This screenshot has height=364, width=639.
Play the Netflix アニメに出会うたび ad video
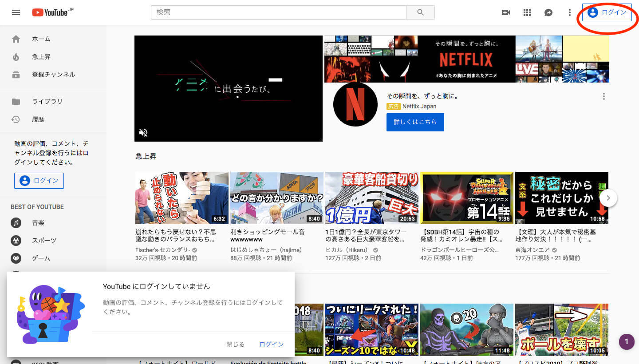(x=229, y=88)
